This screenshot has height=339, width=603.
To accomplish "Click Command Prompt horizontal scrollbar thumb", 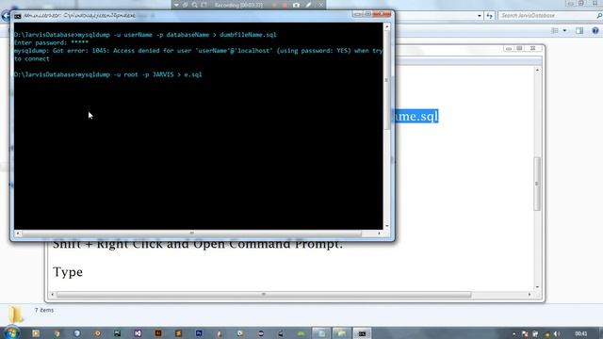I will pos(191,233).
